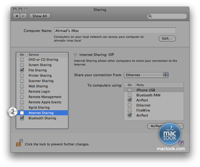Click the Ports column header
The height and width of the screenshot is (167, 200).
coord(160,85)
